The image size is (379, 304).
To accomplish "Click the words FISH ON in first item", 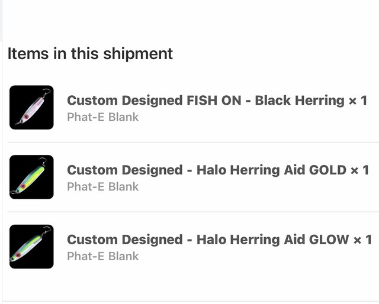I will (214, 101).
